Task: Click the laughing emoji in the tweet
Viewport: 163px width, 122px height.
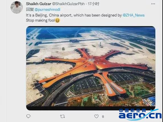Action: click(x=57, y=20)
